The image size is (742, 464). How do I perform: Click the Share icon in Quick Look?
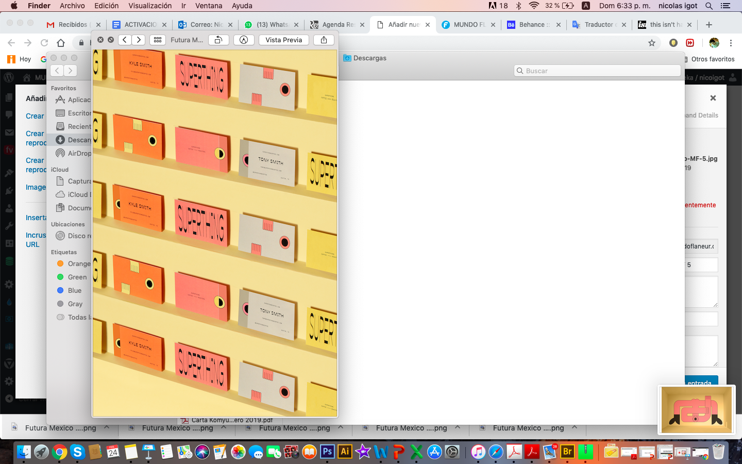pos(324,40)
